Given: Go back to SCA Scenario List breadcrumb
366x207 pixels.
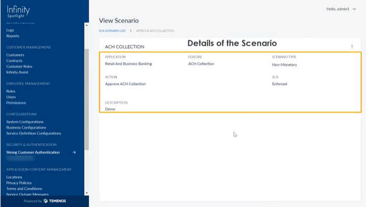Looking at the screenshot, I should (x=112, y=31).
